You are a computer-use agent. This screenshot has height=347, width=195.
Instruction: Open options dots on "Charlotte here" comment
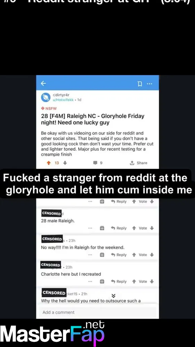pos(90,281)
